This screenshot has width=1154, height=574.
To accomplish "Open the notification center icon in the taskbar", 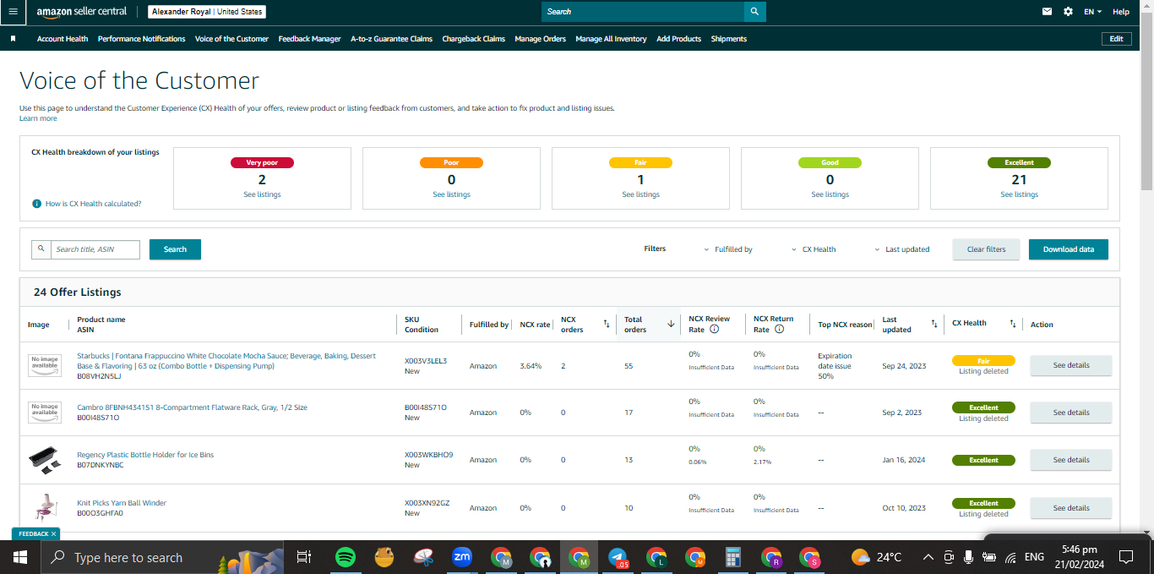I will click(1126, 557).
